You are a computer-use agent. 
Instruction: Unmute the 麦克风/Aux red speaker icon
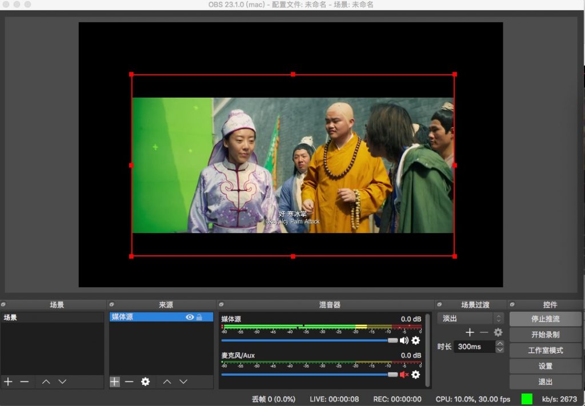[x=404, y=375]
